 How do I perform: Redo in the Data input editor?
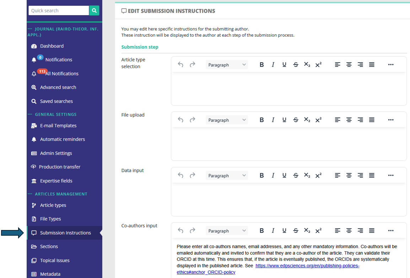(x=193, y=175)
